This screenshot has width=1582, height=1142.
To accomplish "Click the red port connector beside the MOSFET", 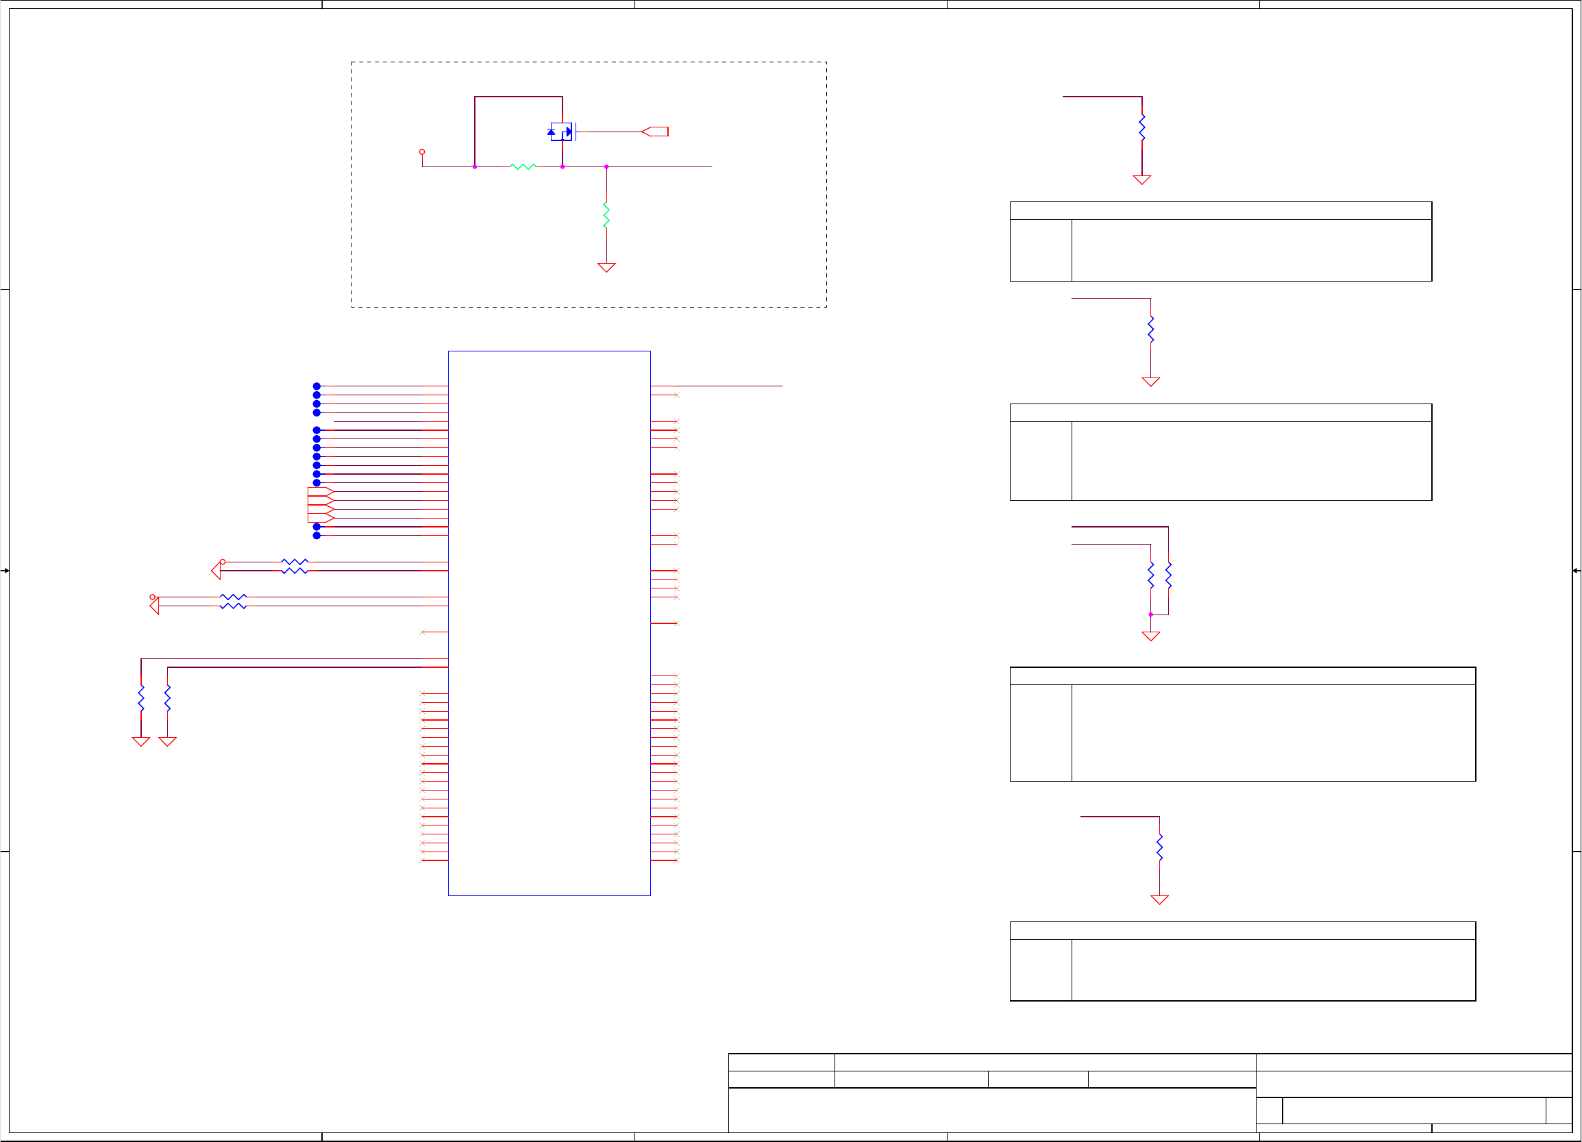I will [656, 132].
